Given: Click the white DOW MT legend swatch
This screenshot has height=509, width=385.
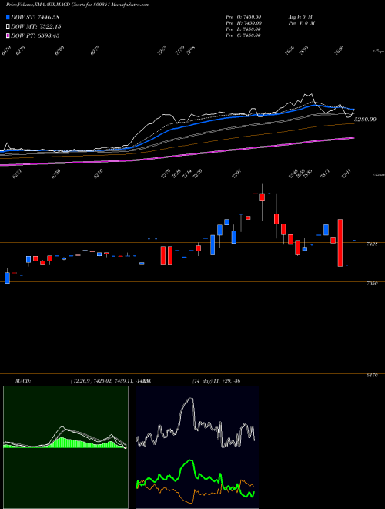Looking at the screenshot, I should click(x=8, y=26).
